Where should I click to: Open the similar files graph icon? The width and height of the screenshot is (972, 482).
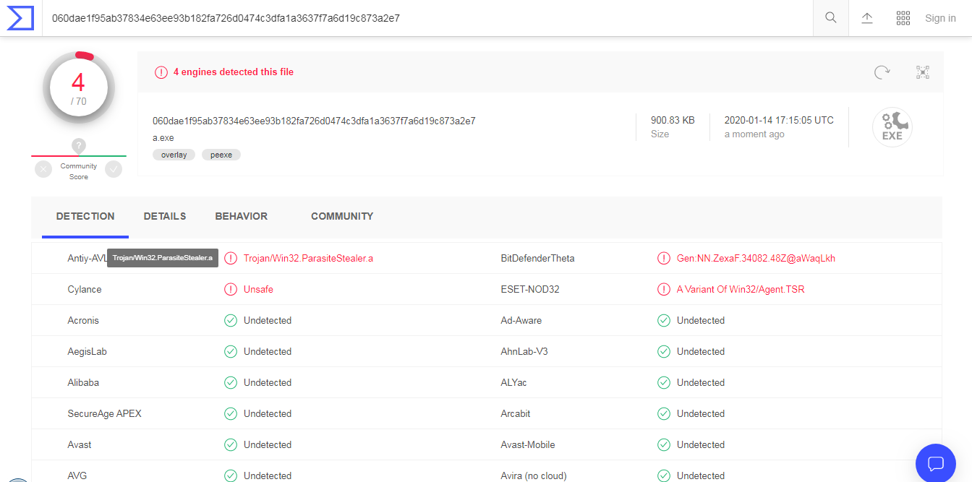click(922, 72)
